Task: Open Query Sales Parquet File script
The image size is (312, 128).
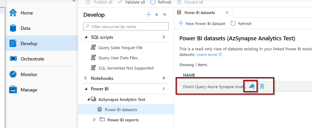Action: coord(120,48)
